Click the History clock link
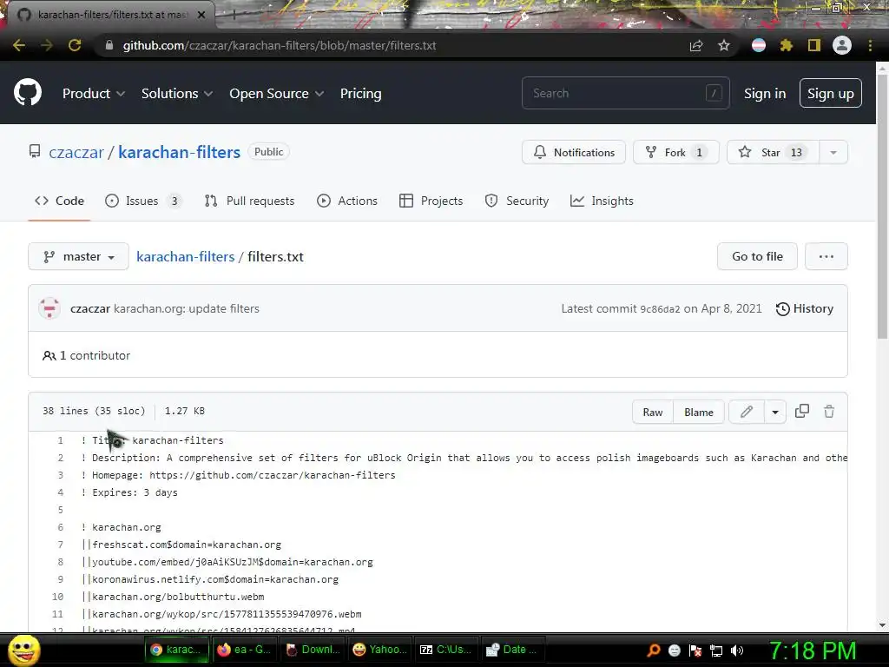The height and width of the screenshot is (667, 889). [x=805, y=308]
